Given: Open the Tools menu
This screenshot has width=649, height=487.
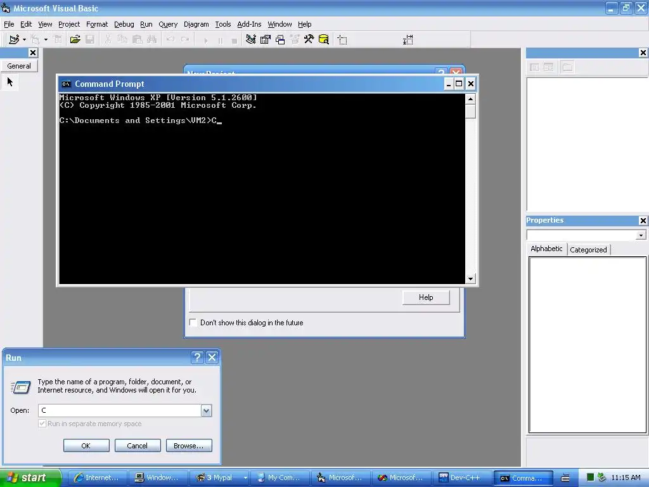Looking at the screenshot, I should point(222,24).
